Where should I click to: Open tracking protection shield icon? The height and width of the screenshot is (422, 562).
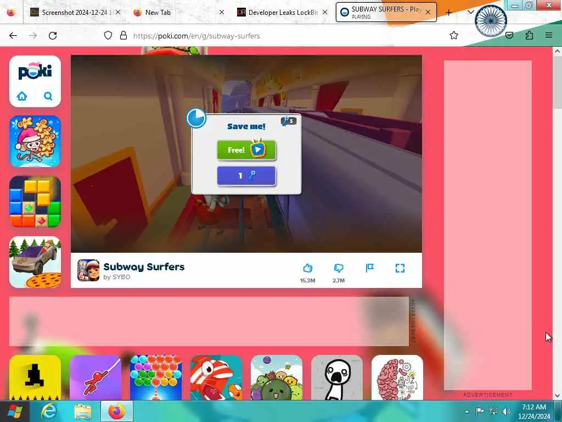108,35
